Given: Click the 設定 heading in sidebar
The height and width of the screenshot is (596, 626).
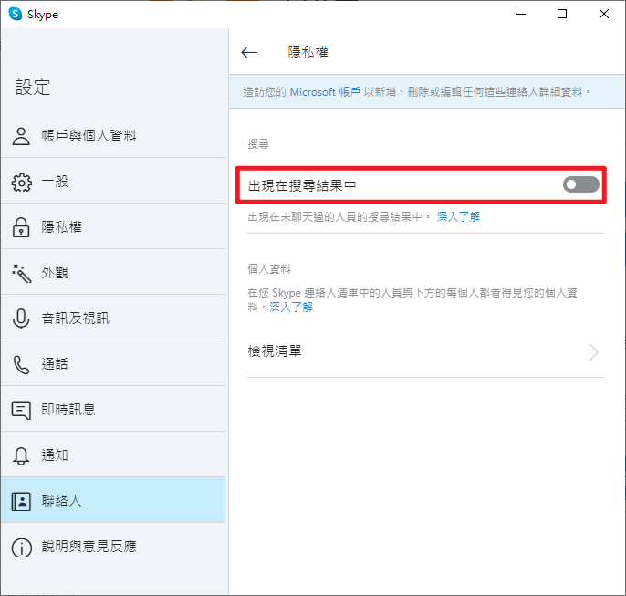Looking at the screenshot, I should coord(33,87).
